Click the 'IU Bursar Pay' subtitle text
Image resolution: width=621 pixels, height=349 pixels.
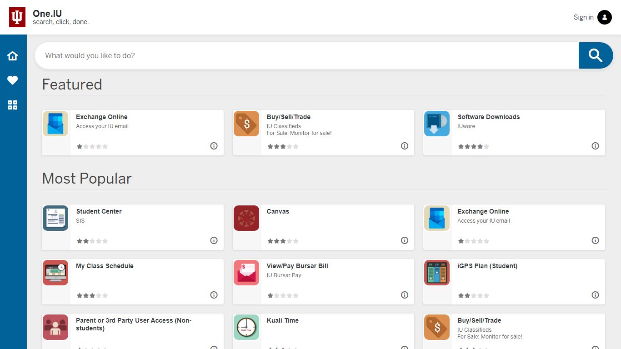pos(284,275)
